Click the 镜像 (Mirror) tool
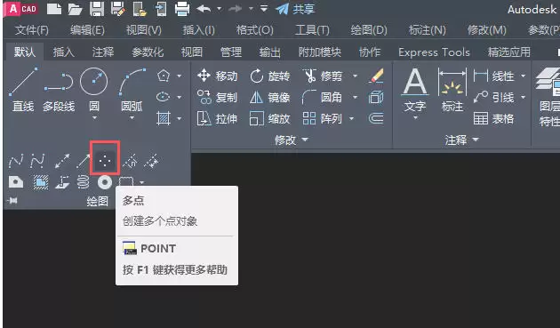The image size is (560, 328). [269, 97]
